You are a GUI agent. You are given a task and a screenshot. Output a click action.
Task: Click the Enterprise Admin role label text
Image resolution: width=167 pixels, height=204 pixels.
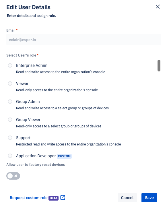(32, 65)
